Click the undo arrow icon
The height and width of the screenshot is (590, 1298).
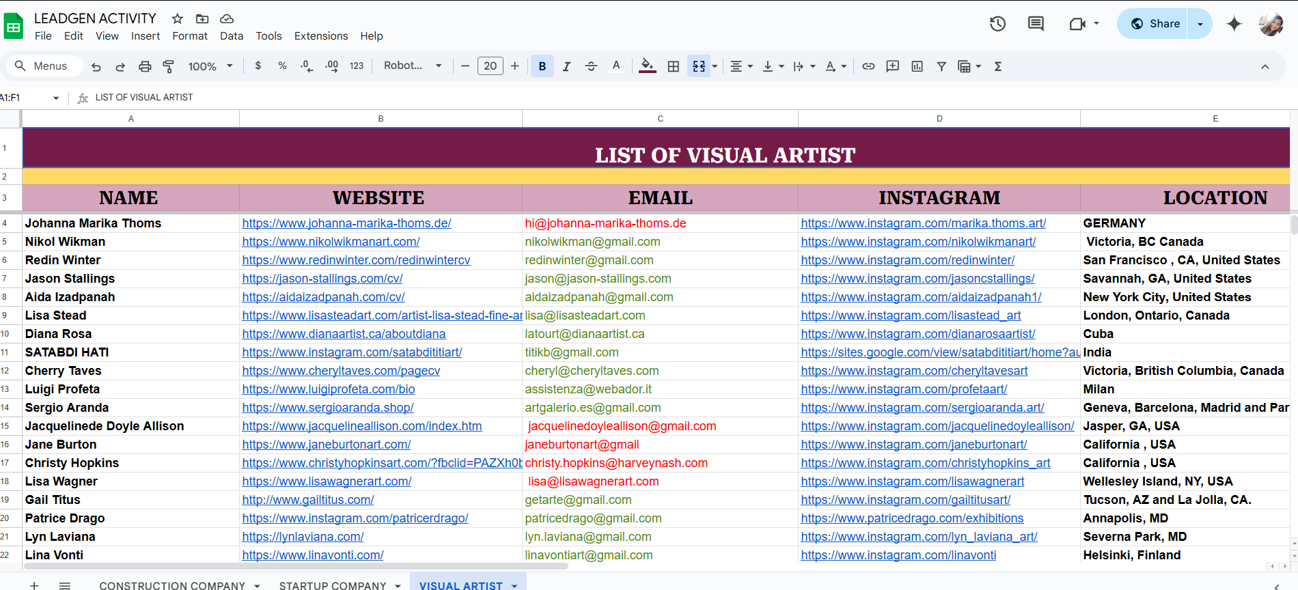pos(96,66)
